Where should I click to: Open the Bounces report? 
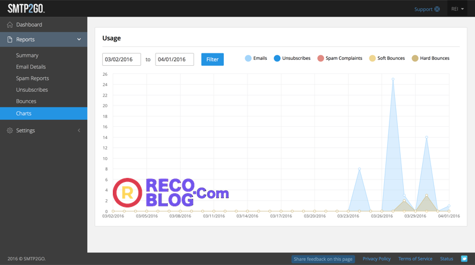click(x=26, y=101)
